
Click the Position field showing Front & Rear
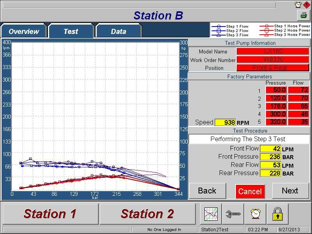pyautogui.click(x=273, y=67)
